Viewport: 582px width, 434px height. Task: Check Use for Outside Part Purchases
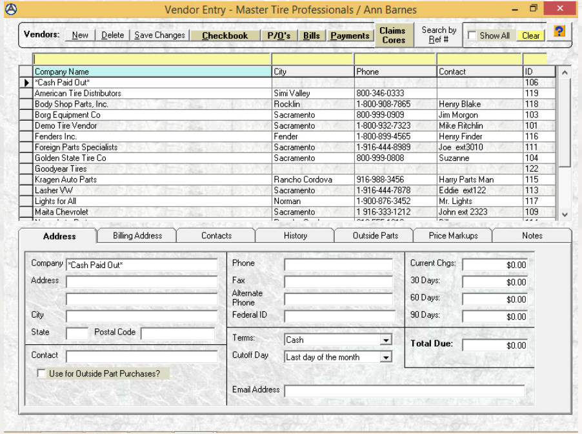tap(41, 373)
